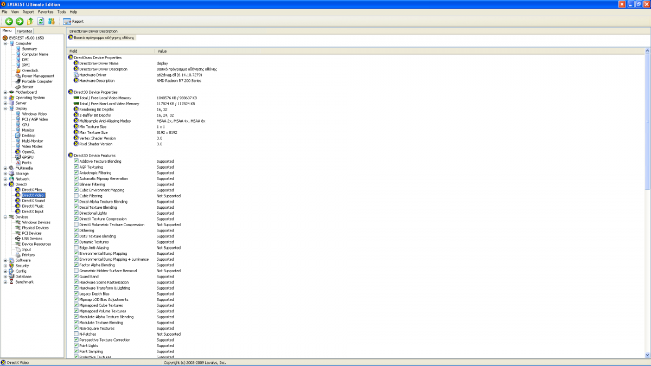Image resolution: width=651 pixels, height=366 pixels.
Task: Select Device Resources in the tree
Action: (x=36, y=244)
